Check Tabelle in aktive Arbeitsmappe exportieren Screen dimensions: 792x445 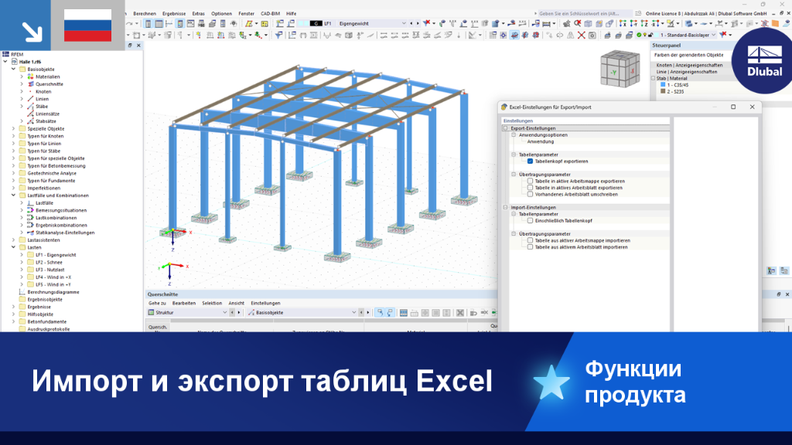pyautogui.click(x=530, y=181)
